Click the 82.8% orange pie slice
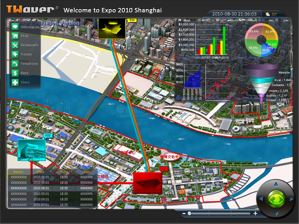This screenshot has height=224, width=299. (x=270, y=32)
